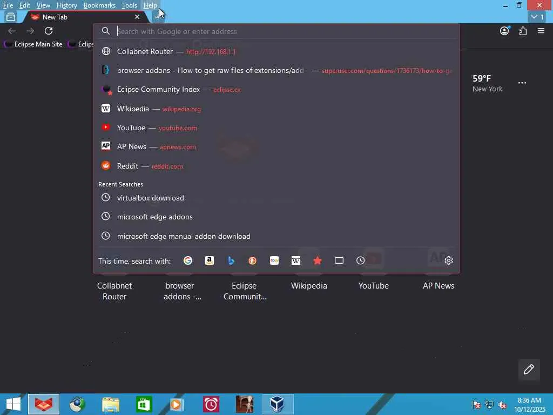Select browser addons superuser suggestion
This screenshot has height=415, width=553.
(276, 71)
